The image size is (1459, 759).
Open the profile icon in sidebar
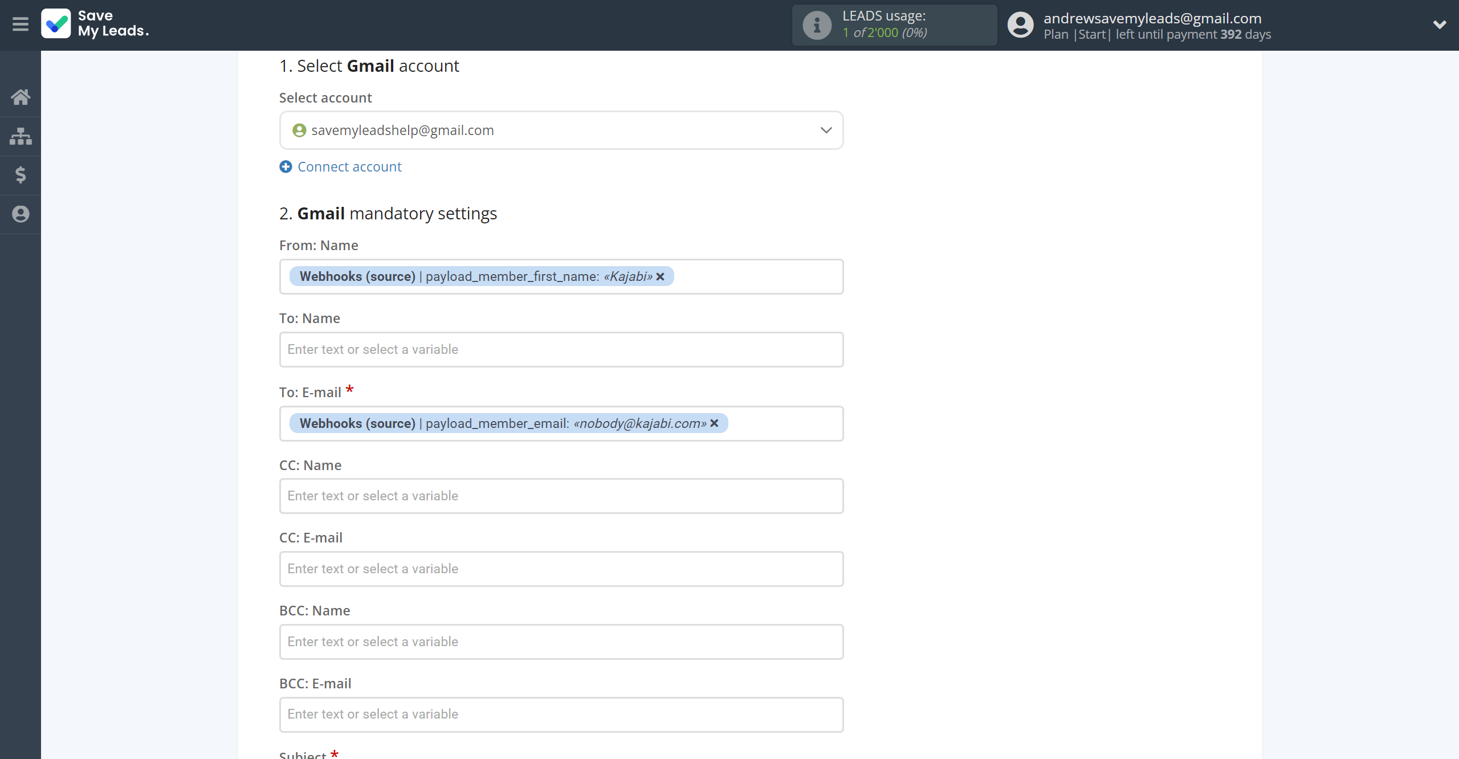point(21,214)
